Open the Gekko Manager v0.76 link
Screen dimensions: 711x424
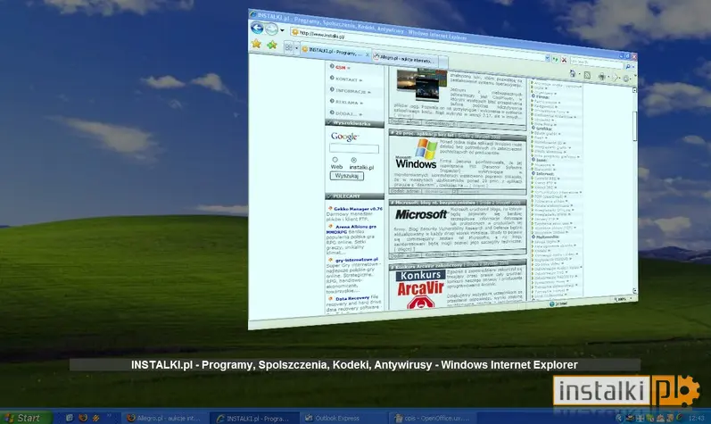coord(358,209)
